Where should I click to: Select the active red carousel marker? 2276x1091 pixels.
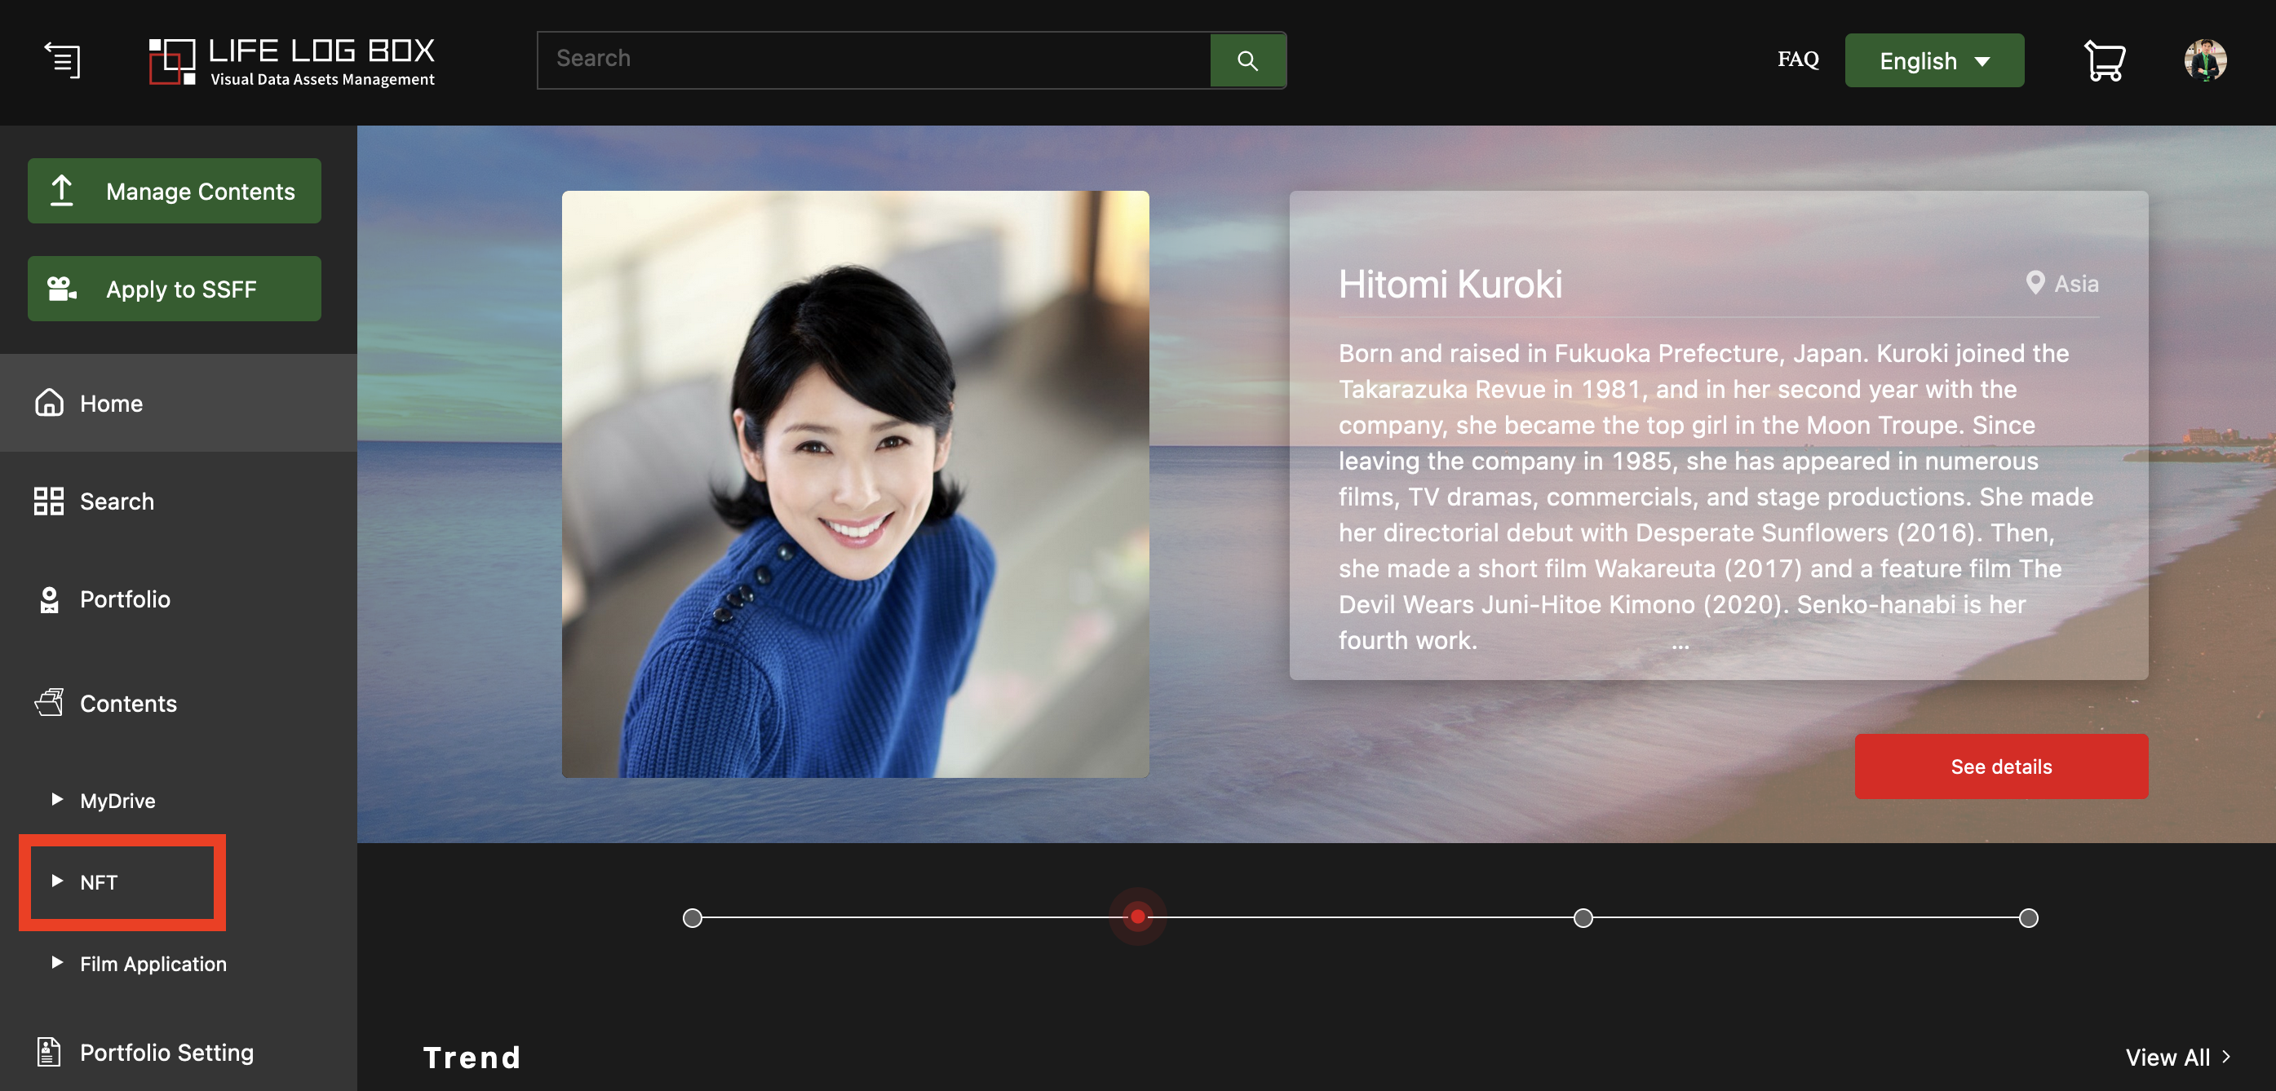(1138, 917)
